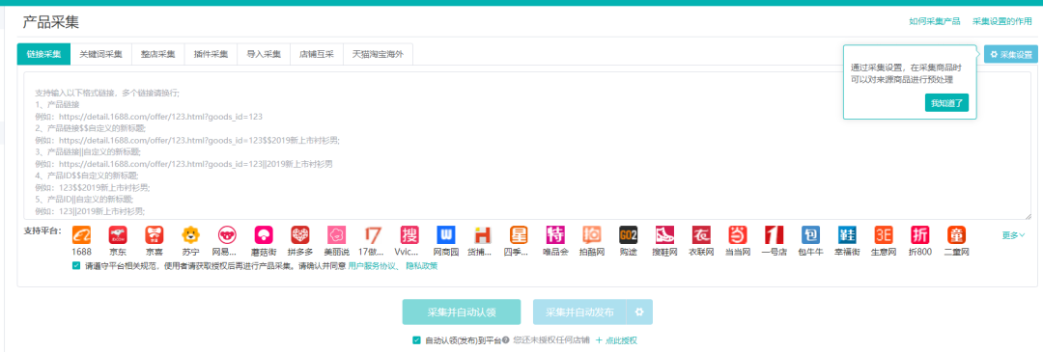Screen dimensions: 1043x352
Task: Toggle the platform rules agreement checkbox
Action: [x=76, y=265]
